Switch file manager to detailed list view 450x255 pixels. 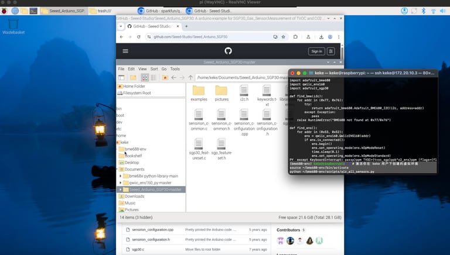154,77
